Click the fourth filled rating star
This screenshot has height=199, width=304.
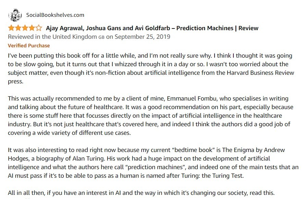click(x=32, y=28)
